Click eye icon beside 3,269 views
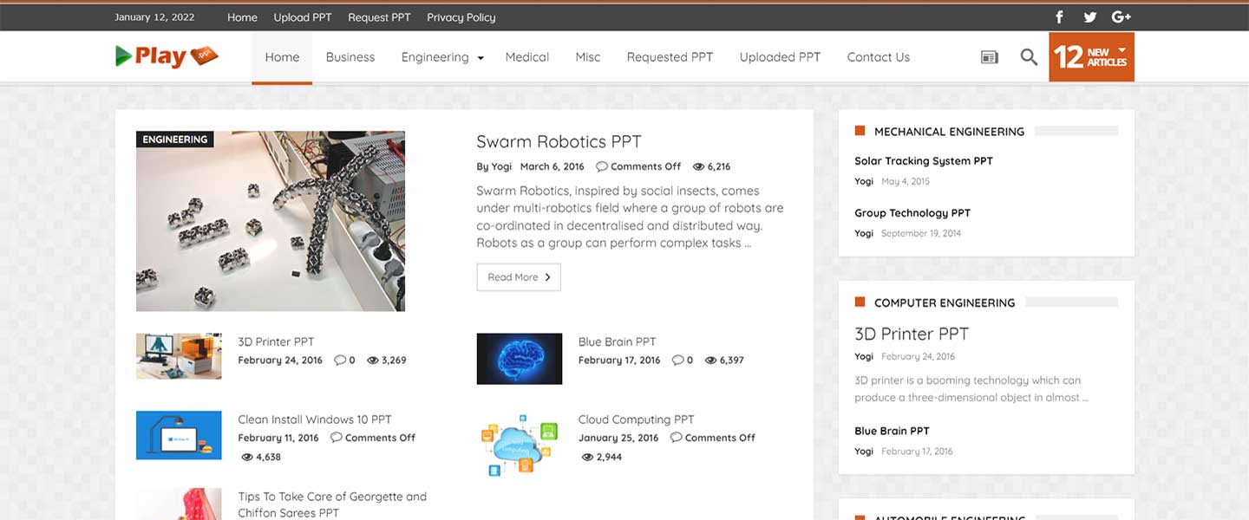The width and height of the screenshot is (1249, 520). click(x=373, y=360)
